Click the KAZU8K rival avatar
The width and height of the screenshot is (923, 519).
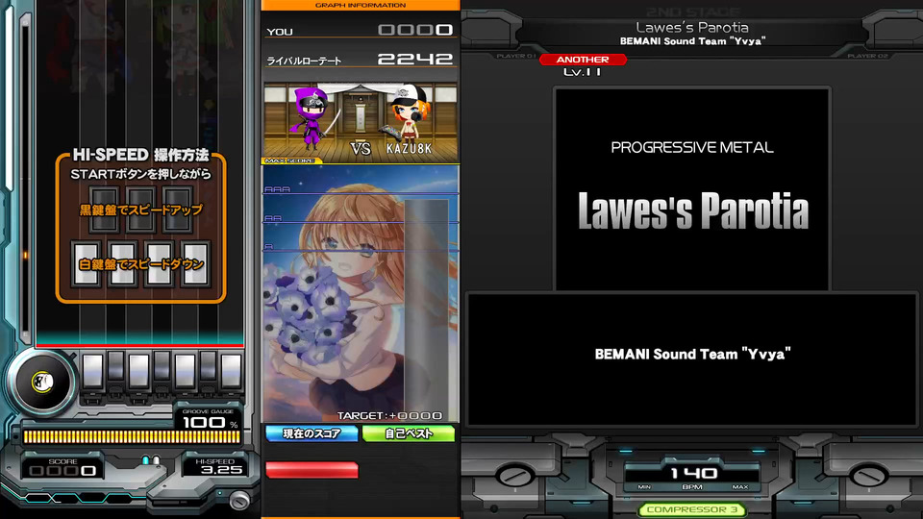coord(409,113)
